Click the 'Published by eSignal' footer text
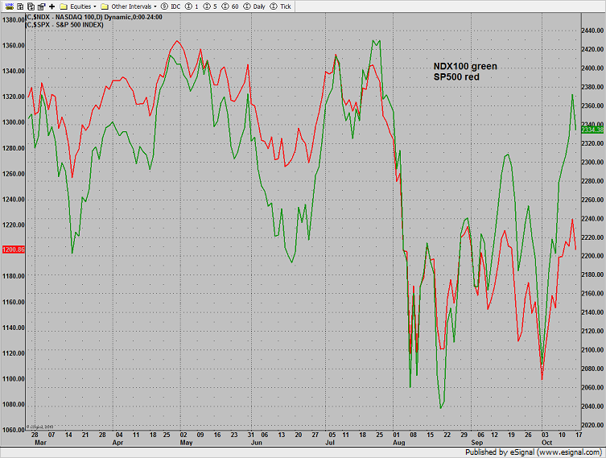This screenshot has height=458, width=606. [x=534, y=452]
